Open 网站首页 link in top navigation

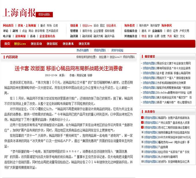[x=8, y=26]
